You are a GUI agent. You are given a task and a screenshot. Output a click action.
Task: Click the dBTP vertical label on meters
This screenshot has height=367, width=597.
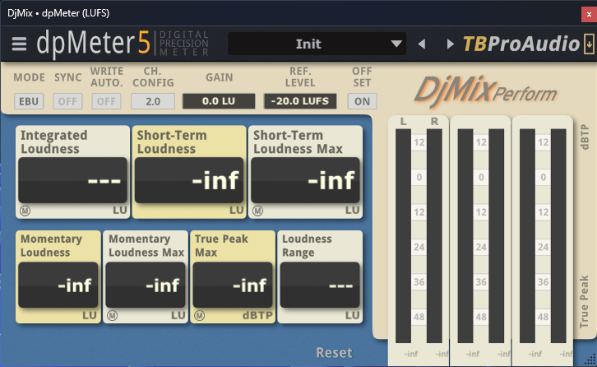pos(585,137)
